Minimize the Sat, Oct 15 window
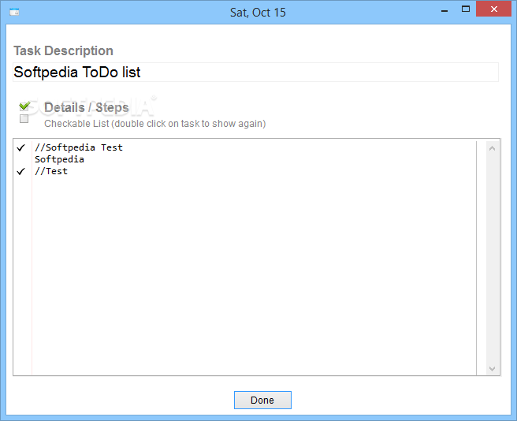Image resolution: width=517 pixels, height=421 pixels. click(x=444, y=10)
